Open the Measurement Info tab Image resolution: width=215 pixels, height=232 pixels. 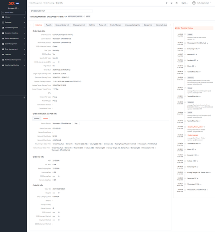click(x=79, y=25)
